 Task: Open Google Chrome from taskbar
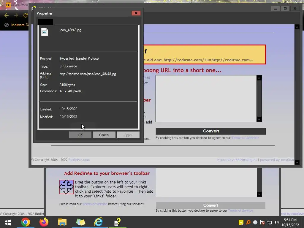pyautogui.click(x=26, y=222)
